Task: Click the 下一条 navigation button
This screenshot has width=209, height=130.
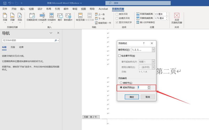Action: tap(100, 18)
